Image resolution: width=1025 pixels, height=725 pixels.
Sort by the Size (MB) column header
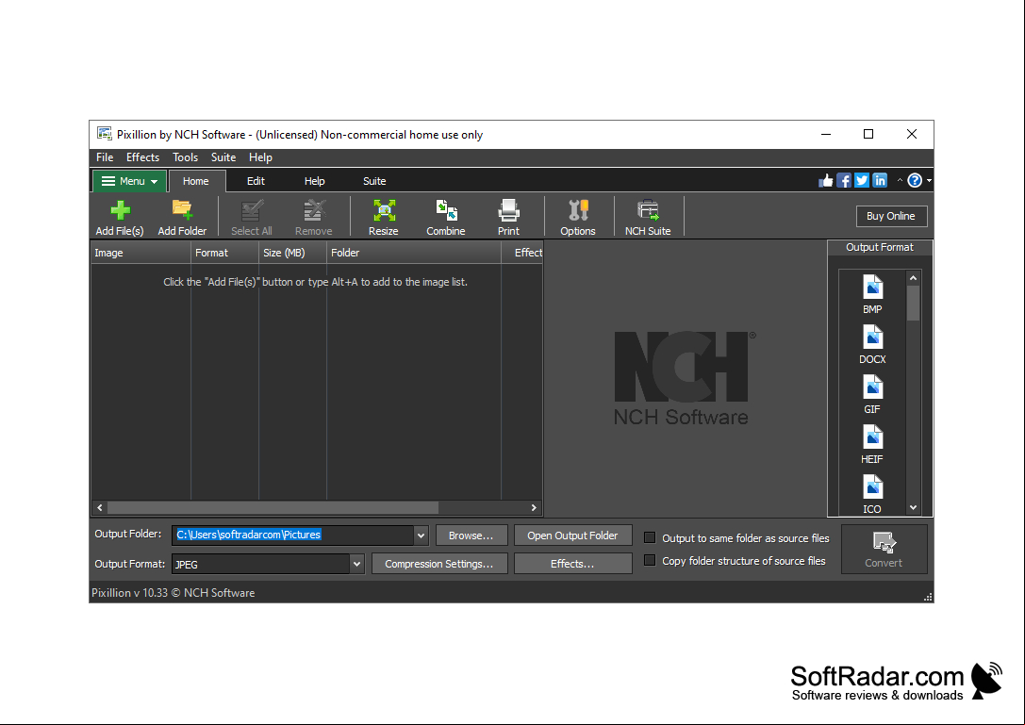(292, 253)
